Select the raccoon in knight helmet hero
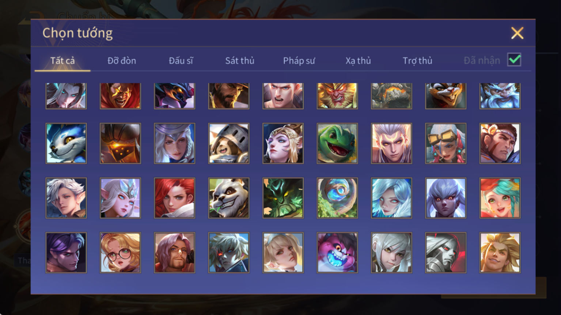 coord(229,143)
